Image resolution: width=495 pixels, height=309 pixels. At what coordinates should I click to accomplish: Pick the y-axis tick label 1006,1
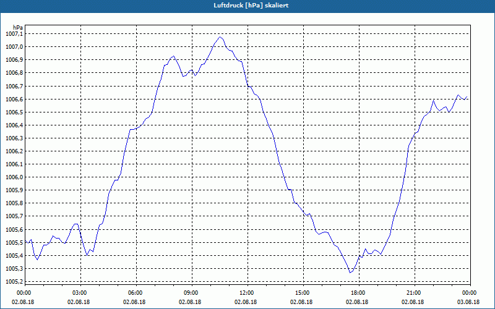point(14,164)
